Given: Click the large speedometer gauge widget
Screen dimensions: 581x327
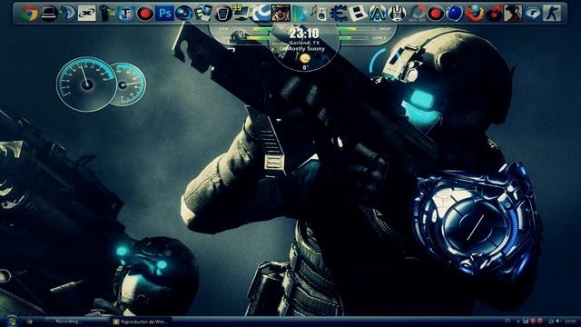Looking at the screenshot, I should (86, 84).
